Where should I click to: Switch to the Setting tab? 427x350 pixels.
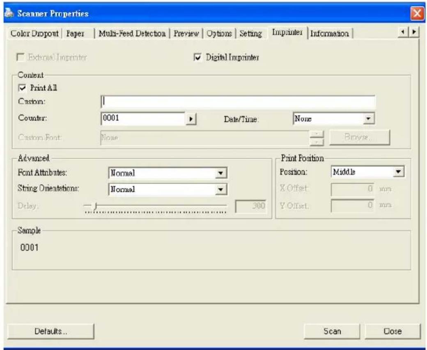[x=250, y=34]
